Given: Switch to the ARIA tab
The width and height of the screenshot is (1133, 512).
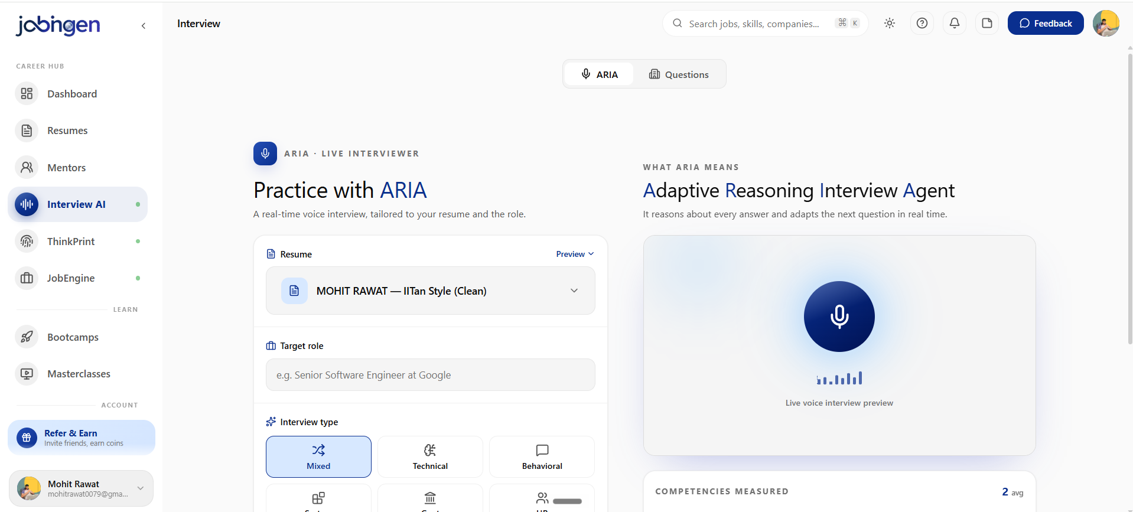Looking at the screenshot, I should point(600,74).
